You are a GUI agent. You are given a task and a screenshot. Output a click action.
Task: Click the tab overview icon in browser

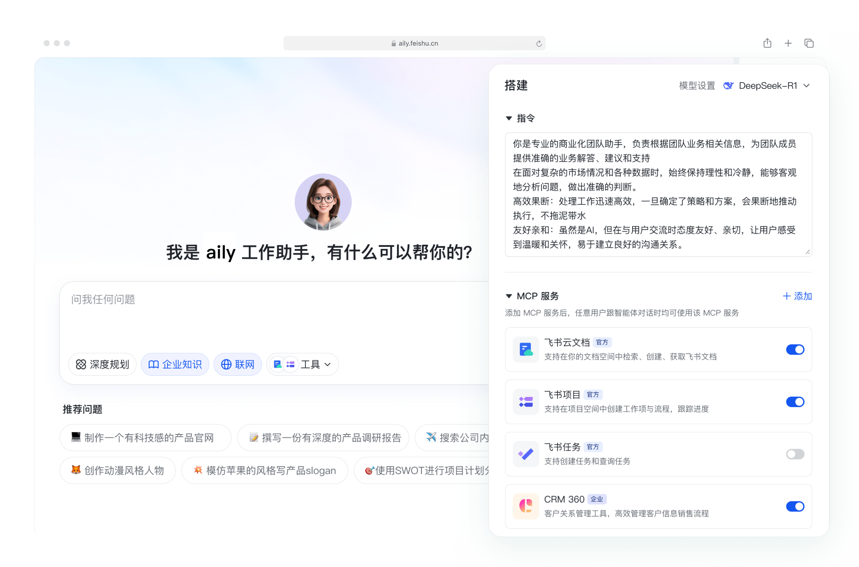(809, 43)
